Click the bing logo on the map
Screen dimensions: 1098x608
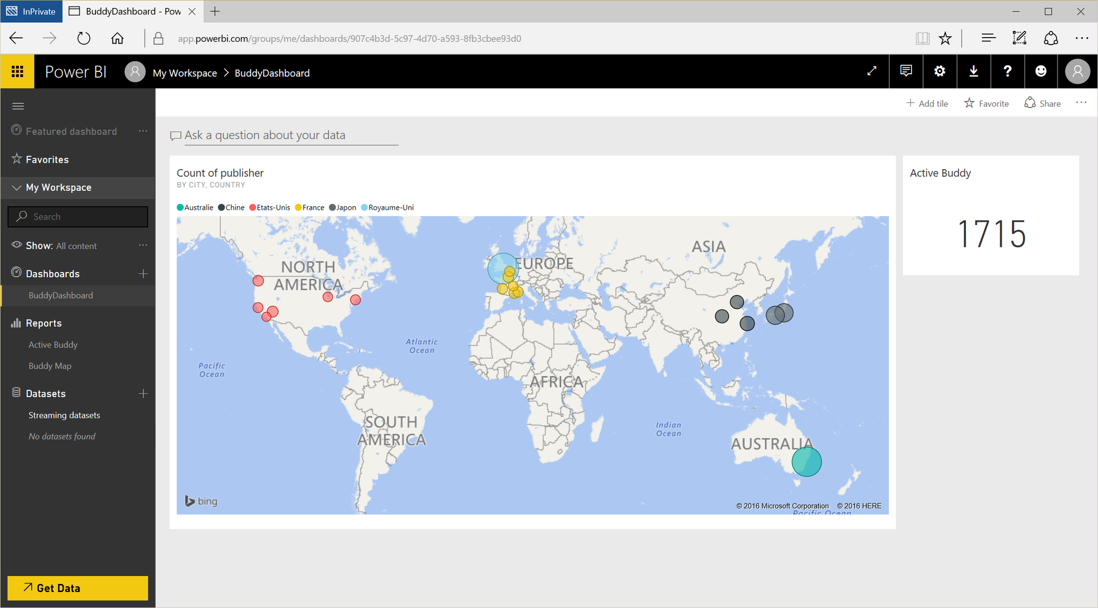pos(201,501)
